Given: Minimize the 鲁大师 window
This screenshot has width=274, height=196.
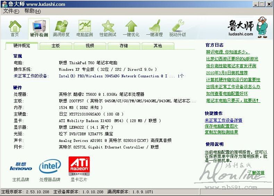Looking at the screenshot, I should coord(256,5).
